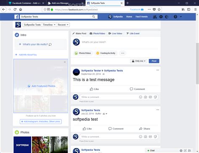199x153 pixels.
Task: Click the Softpedia Tester author link
Action: click(x=91, y=70)
